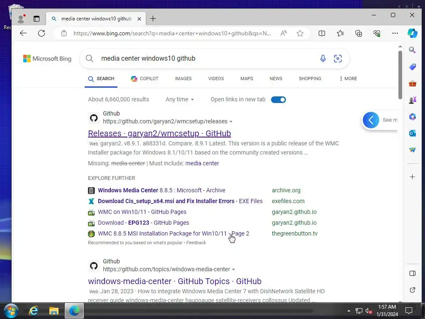Close the media center windows10 github tab
The width and height of the screenshot is (425, 319).
point(139,19)
